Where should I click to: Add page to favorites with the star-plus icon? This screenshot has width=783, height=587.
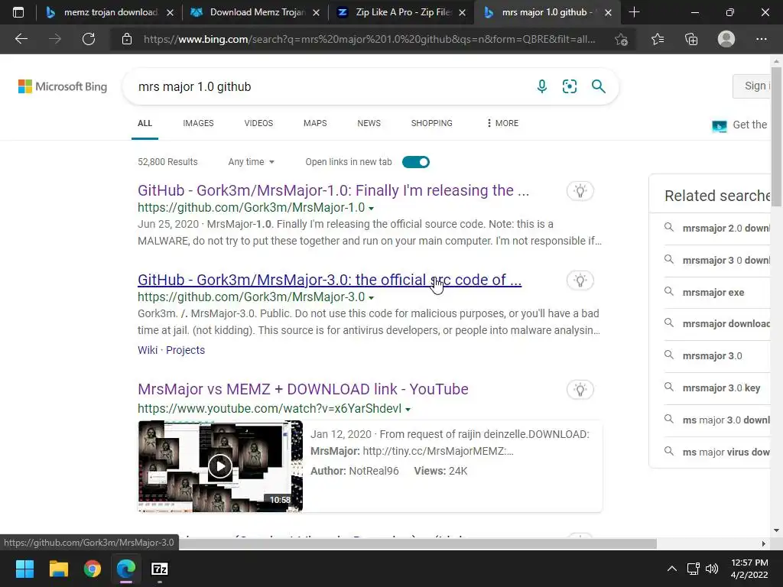(x=621, y=39)
